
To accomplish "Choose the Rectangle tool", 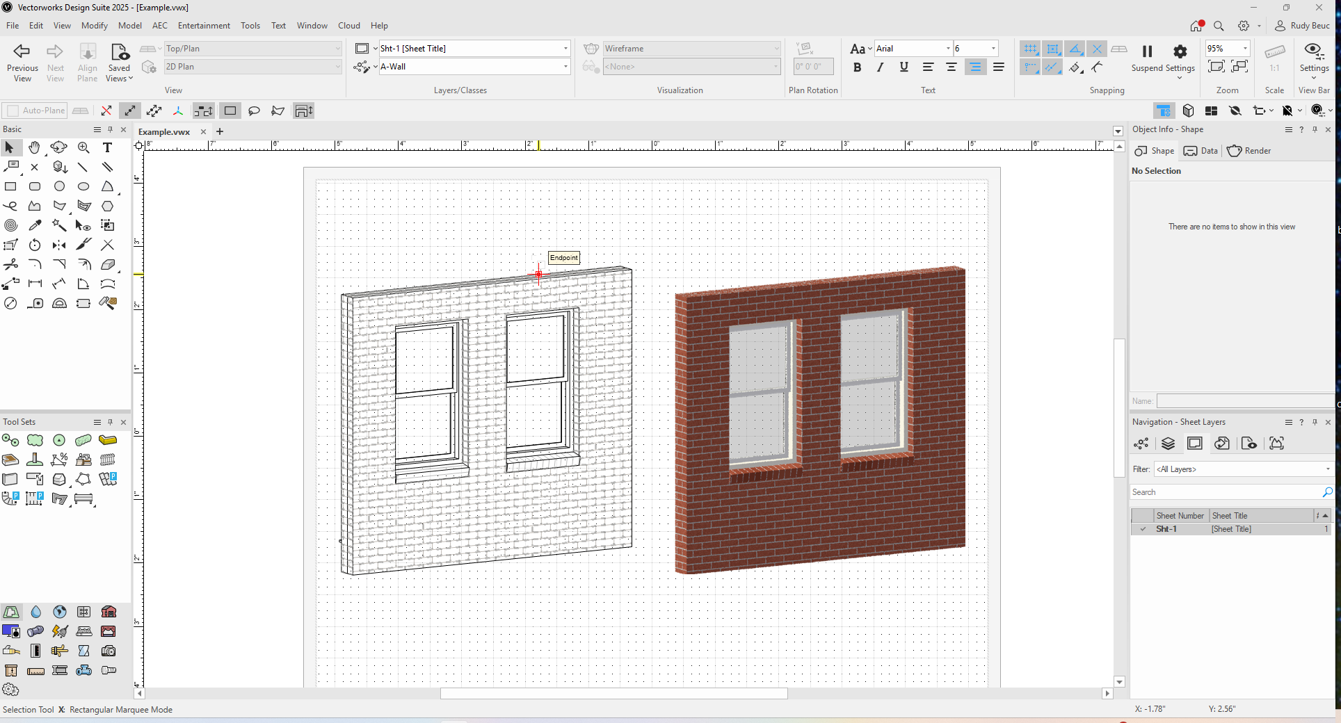I will [x=10, y=186].
